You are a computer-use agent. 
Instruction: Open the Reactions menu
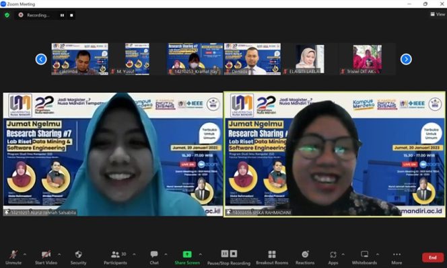305,257
